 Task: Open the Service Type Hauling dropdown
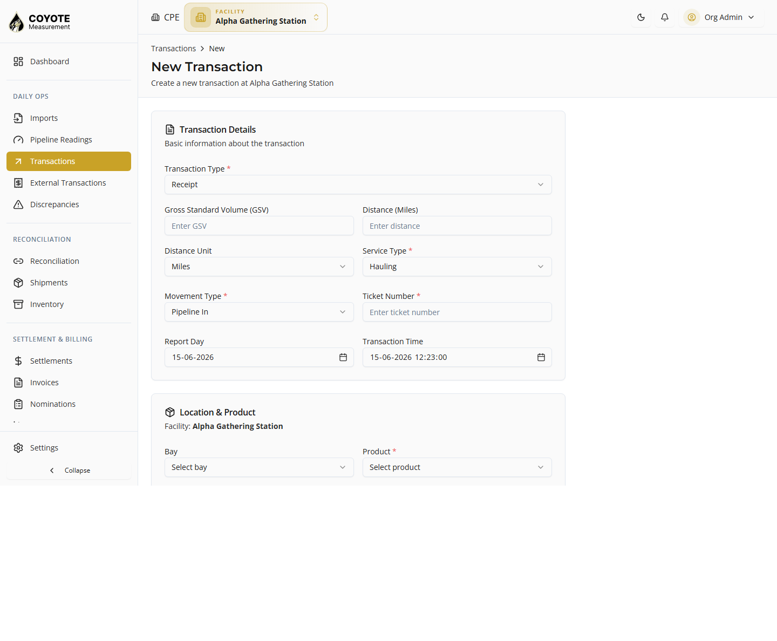(457, 267)
